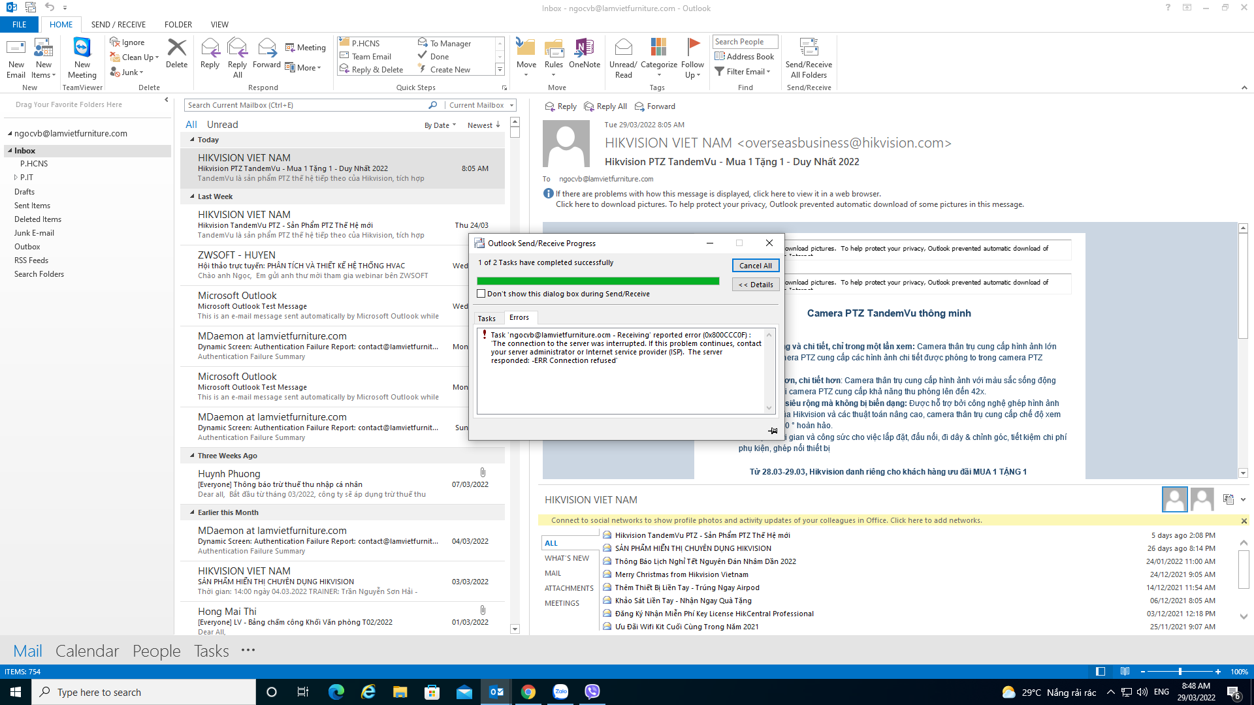Expand the P.IT folder
1254x705 pixels.
click(16, 178)
